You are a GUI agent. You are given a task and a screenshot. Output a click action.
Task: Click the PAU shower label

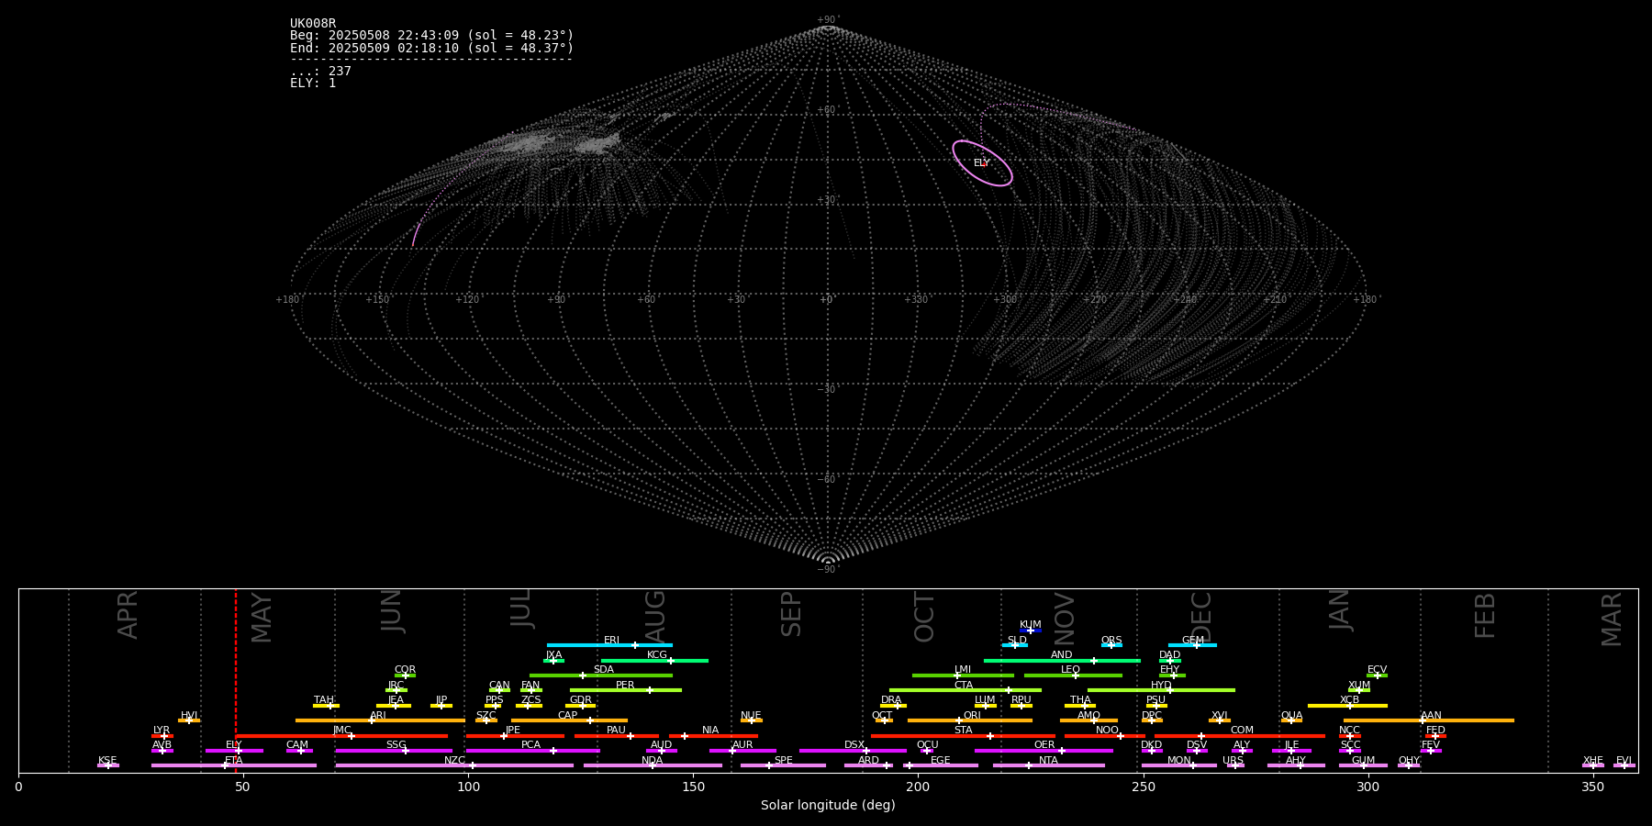[x=616, y=731]
